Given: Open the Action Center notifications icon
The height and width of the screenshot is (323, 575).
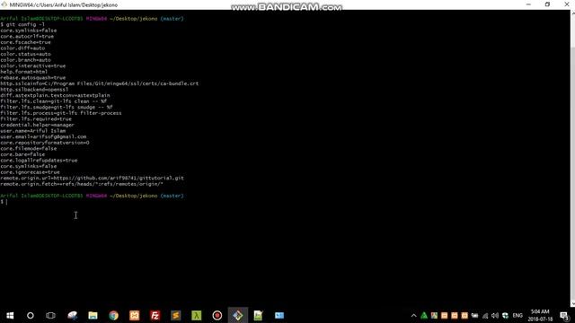Looking at the screenshot, I should click(x=564, y=315).
